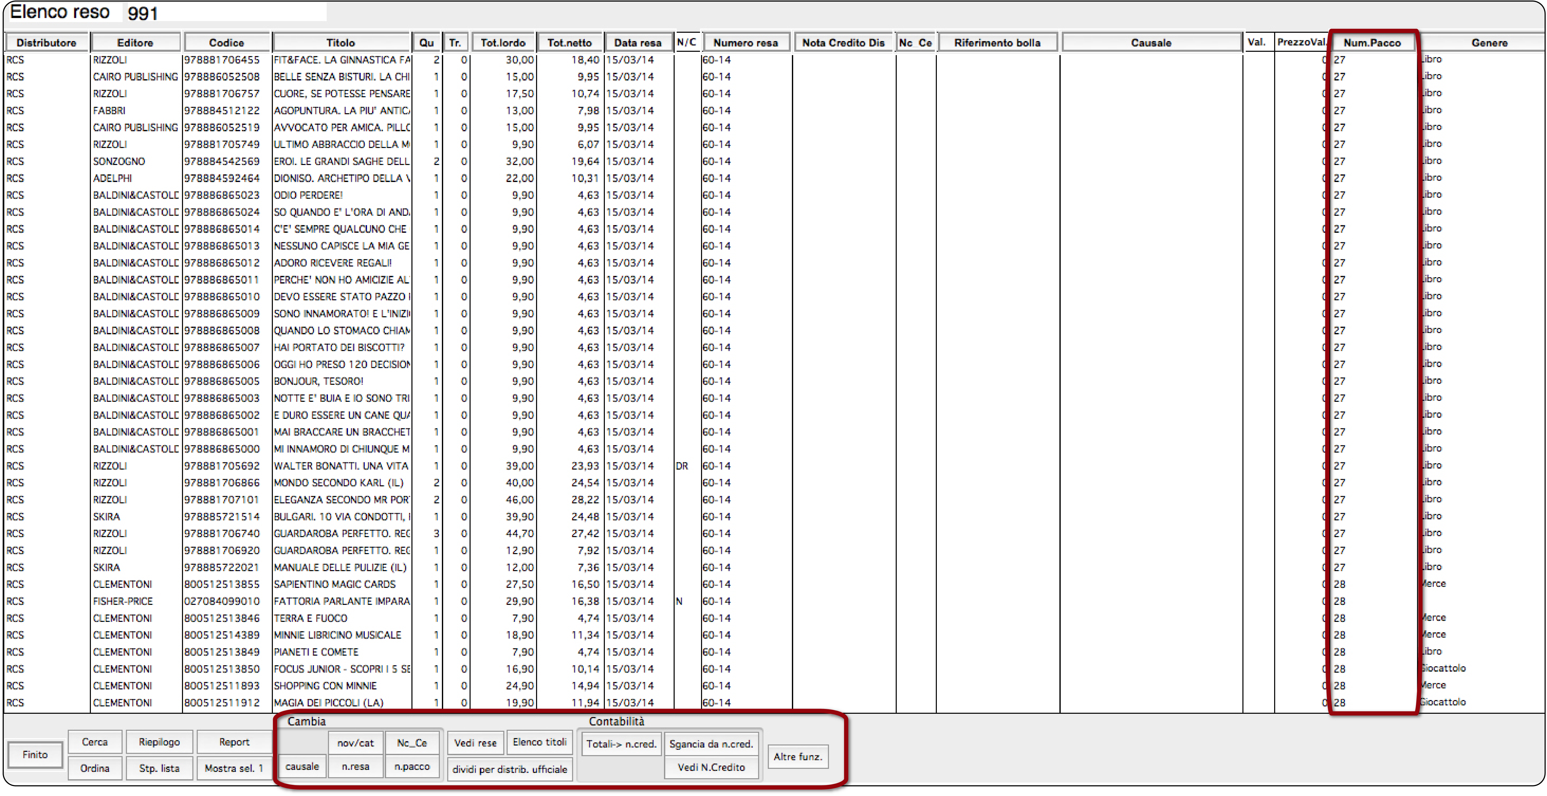Click the causale change button
Screen dimensions: 1547x796
click(x=302, y=767)
